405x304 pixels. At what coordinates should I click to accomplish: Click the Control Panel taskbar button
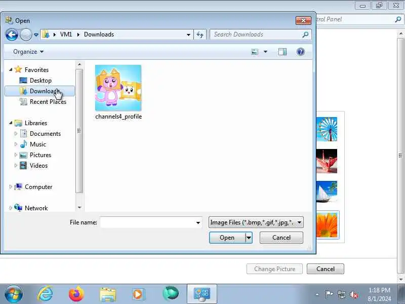pyautogui.click(x=201, y=294)
